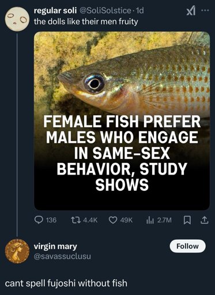Screen dimensions: 215x295
Task: Open regular soli's profile avatar
Action: click(x=17, y=19)
